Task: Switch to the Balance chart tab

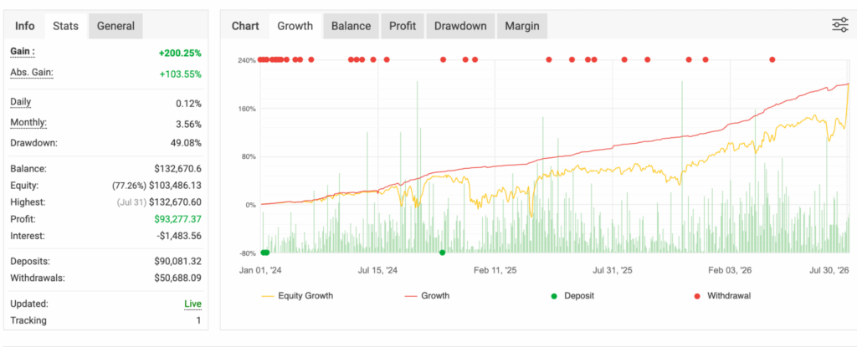Action: click(351, 26)
